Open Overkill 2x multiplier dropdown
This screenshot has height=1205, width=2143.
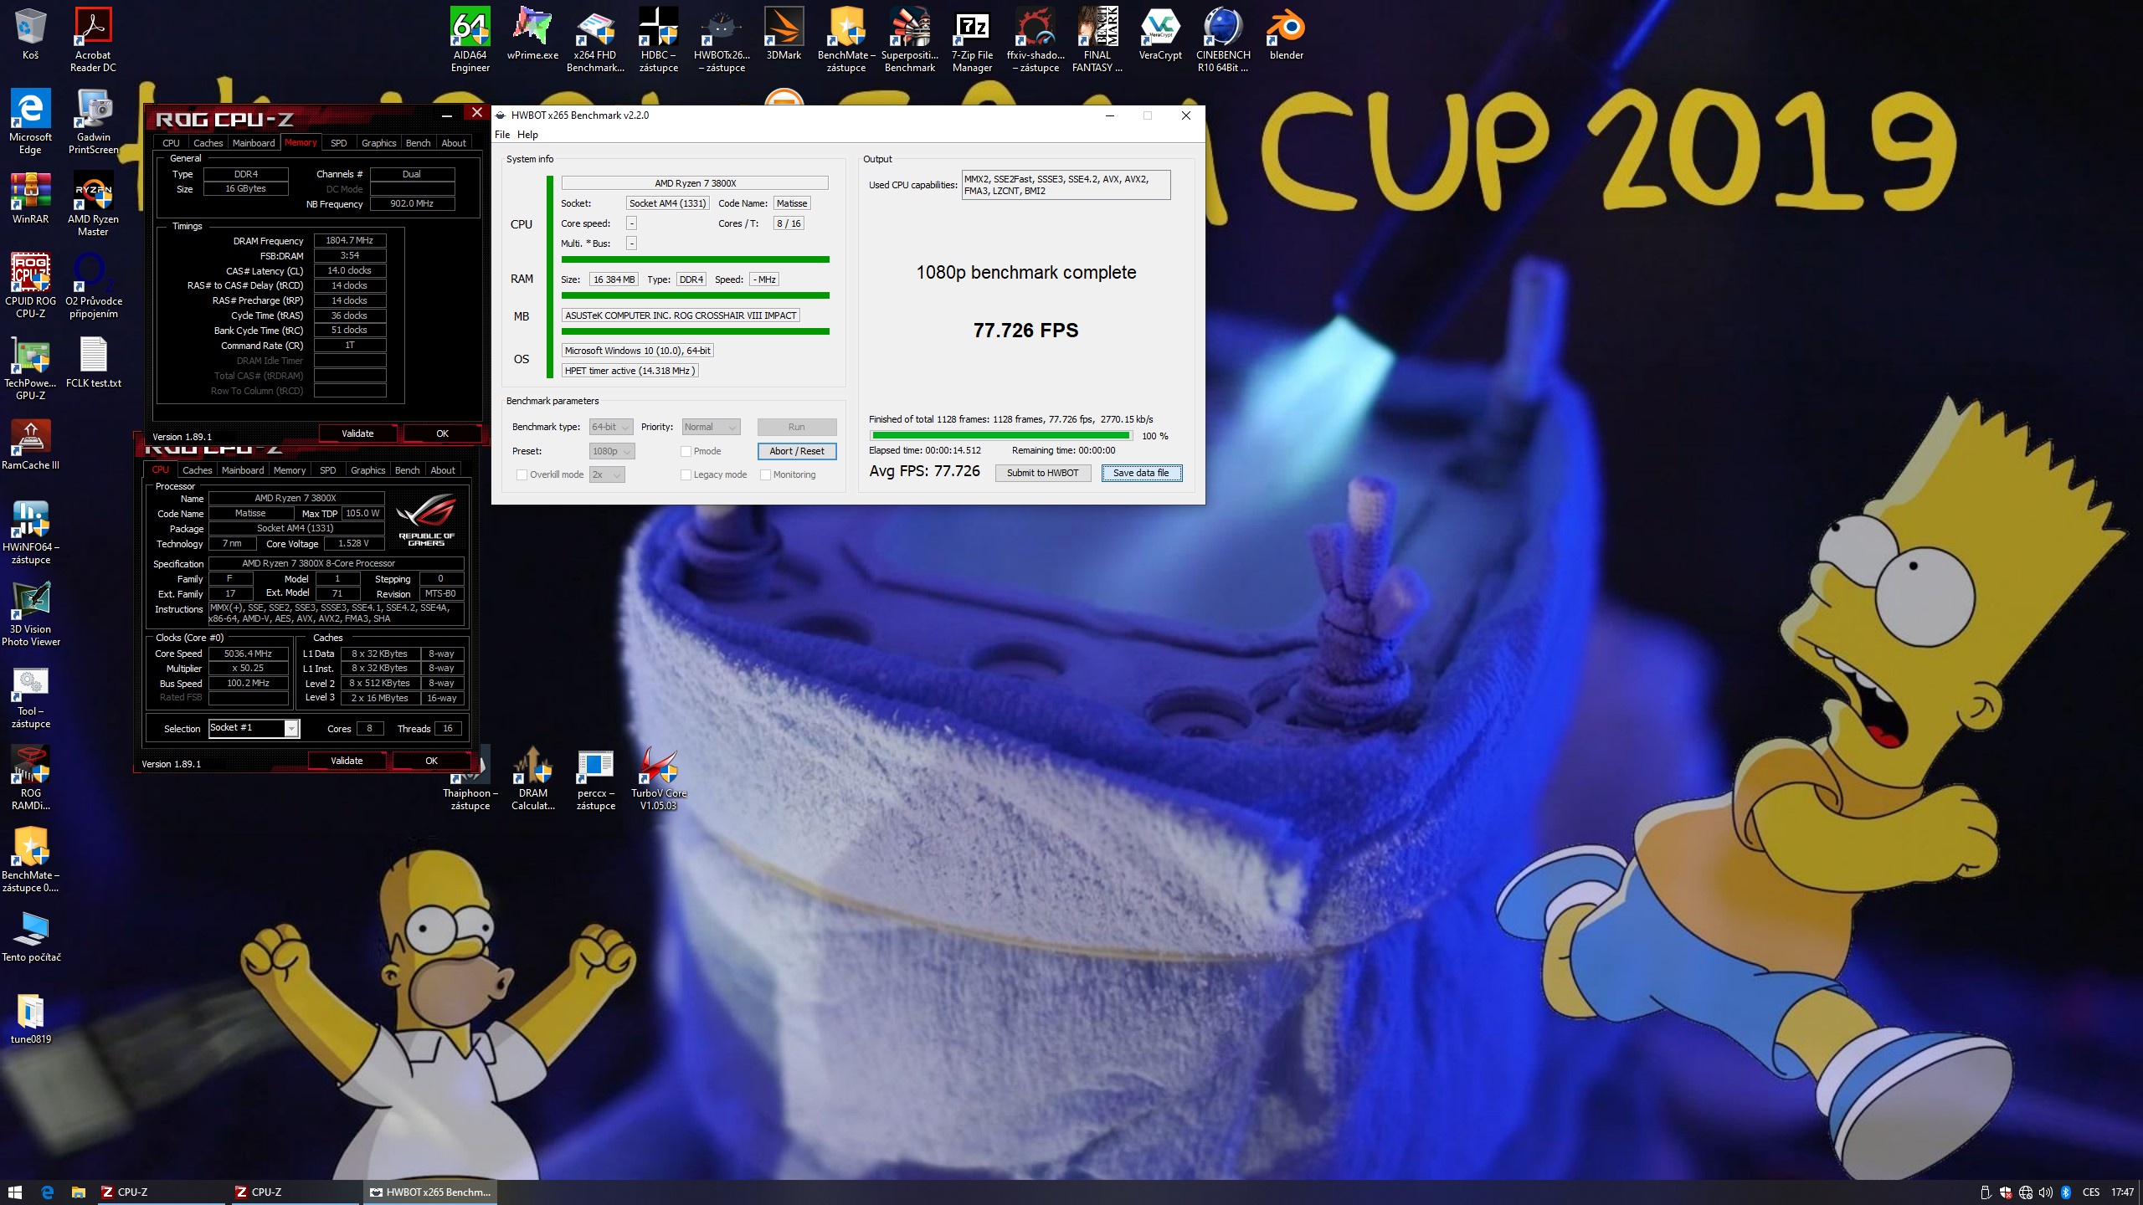(x=607, y=474)
